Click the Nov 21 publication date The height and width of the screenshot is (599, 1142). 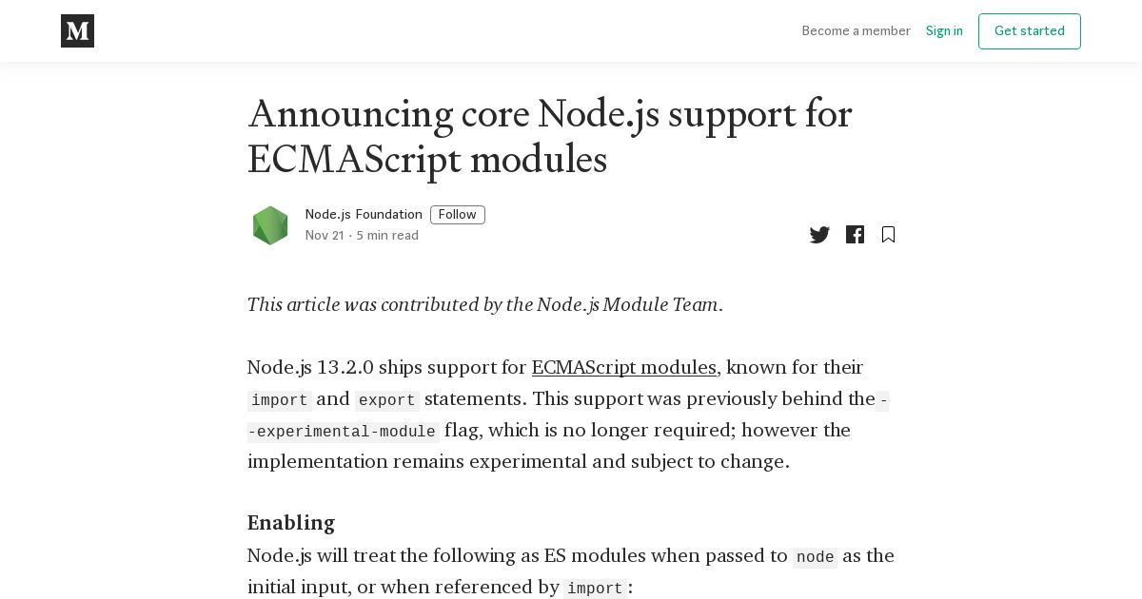tap(325, 236)
